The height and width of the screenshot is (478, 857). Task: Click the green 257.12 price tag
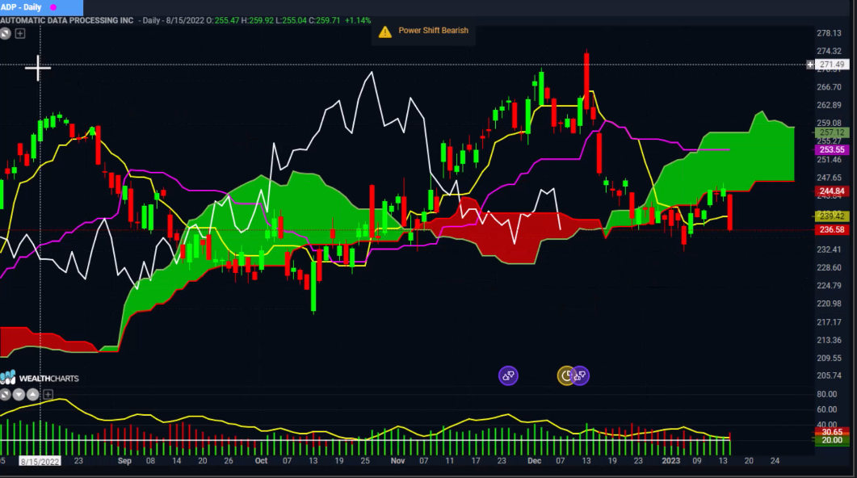pos(832,132)
